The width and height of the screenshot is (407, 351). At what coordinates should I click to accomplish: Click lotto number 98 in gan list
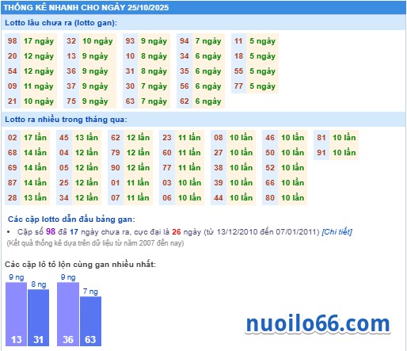click(x=13, y=41)
